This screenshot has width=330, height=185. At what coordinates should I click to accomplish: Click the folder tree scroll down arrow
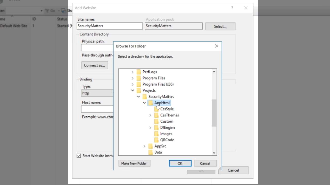pyautogui.click(x=214, y=153)
